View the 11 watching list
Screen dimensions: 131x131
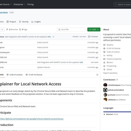[111, 66]
